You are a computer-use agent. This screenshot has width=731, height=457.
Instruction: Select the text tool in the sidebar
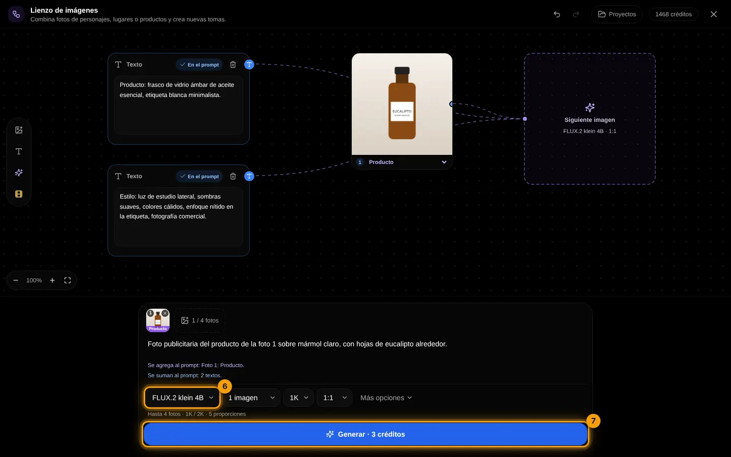[19, 151]
